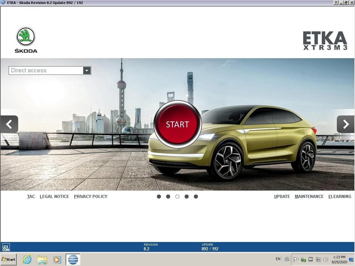Click the LEX CON logo icon
355x266 pixels.
point(6,247)
